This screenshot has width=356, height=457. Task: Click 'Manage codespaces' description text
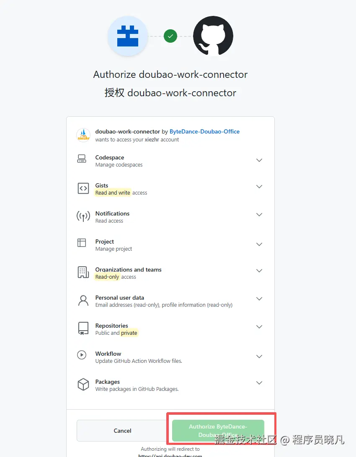[119, 164]
